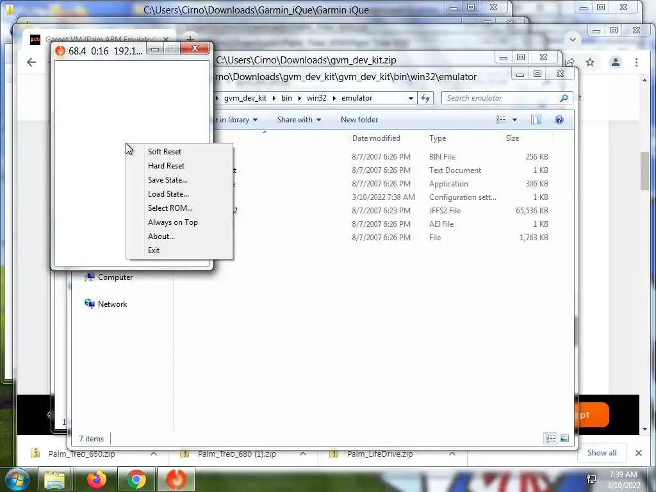Image resolution: width=656 pixels, height=492 pixels.
Task: Open File Explorer from taskbar
Action: (54, 479)
